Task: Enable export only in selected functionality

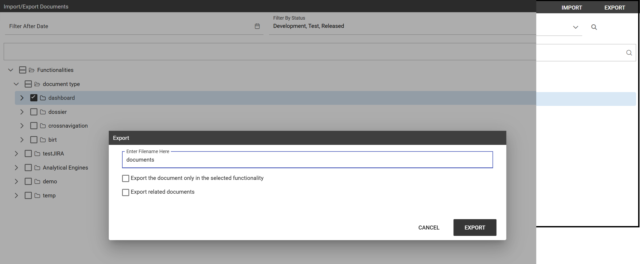Action: pyautogui.click(x=126, y=178)
